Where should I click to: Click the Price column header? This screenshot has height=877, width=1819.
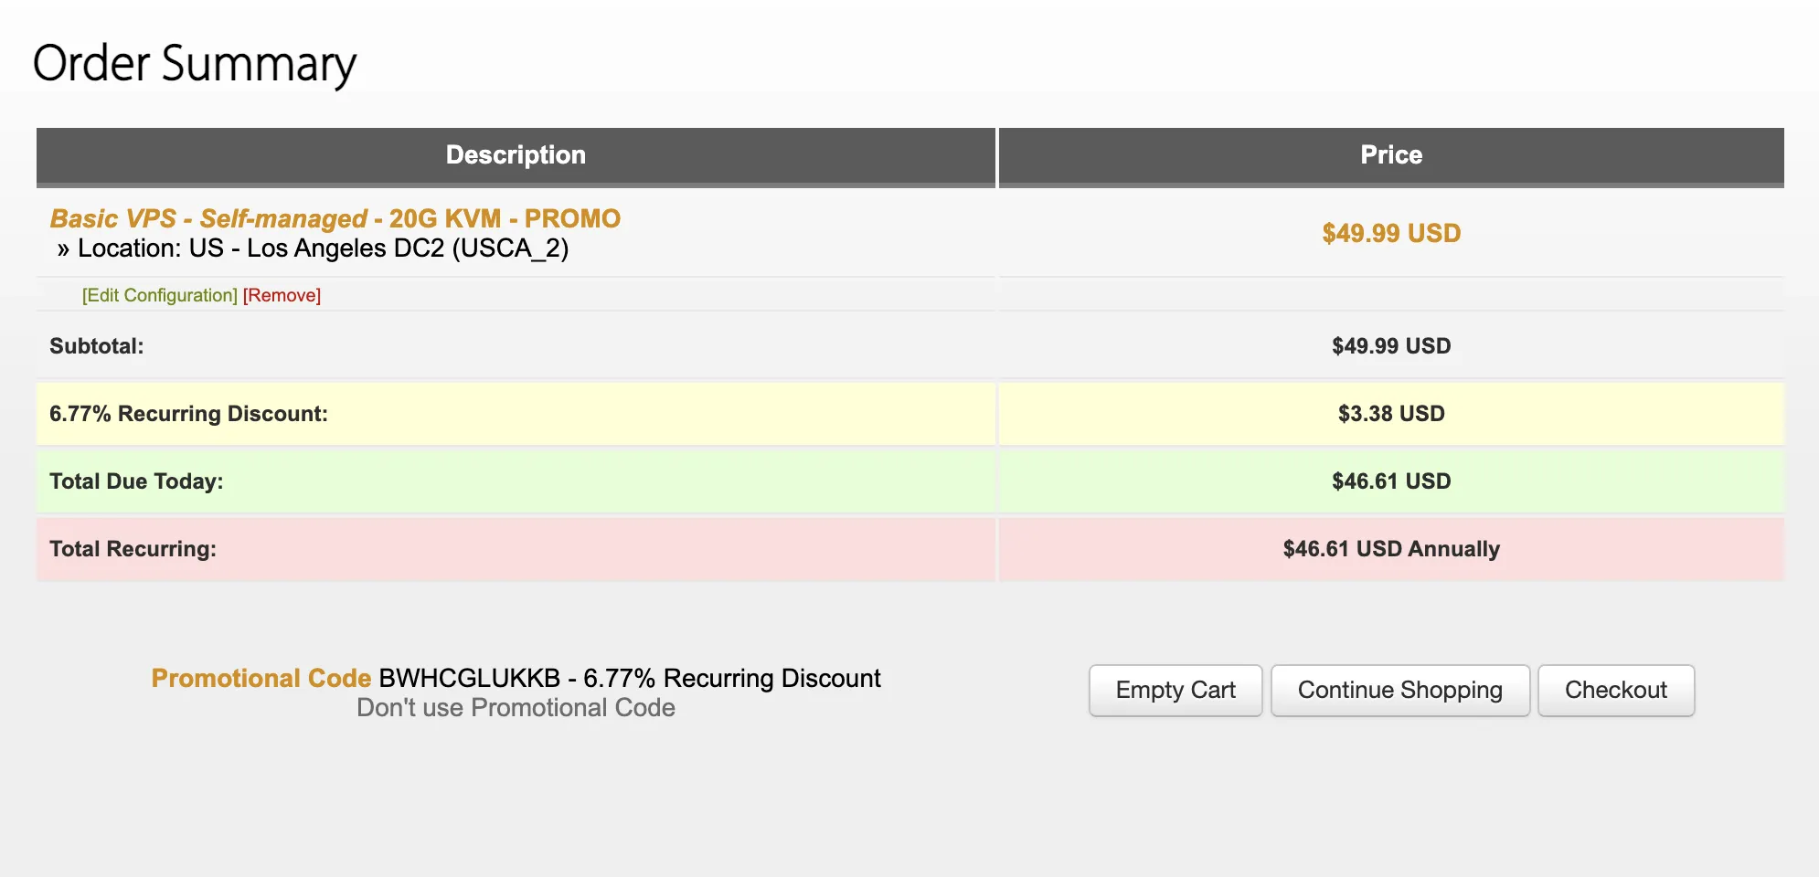(x=1390, y=155)
